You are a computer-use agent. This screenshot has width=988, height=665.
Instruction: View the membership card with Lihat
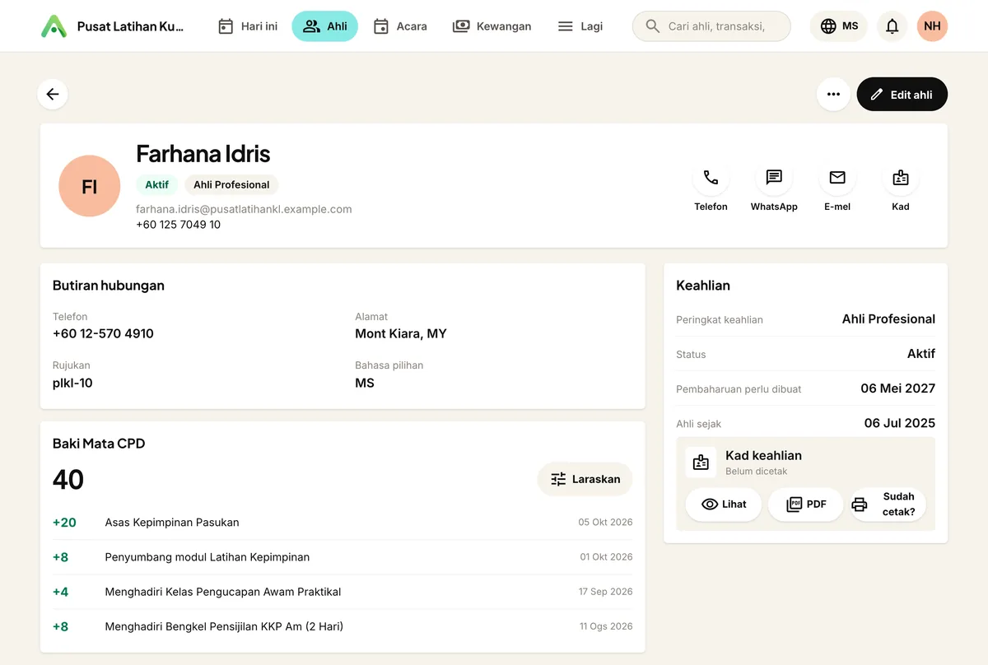(x=724, y=505)
